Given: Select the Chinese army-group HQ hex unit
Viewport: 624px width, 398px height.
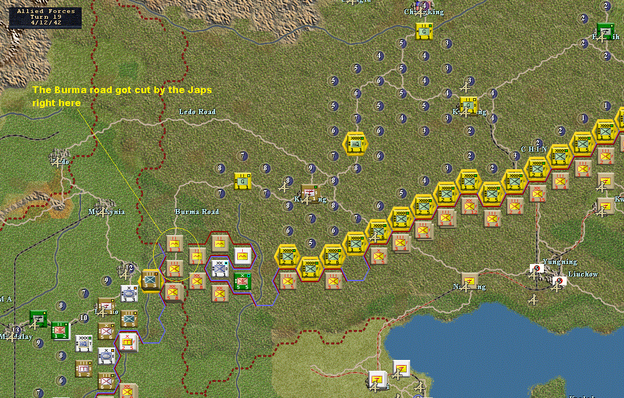Looking at the screenshot, I should coord(355,144).
